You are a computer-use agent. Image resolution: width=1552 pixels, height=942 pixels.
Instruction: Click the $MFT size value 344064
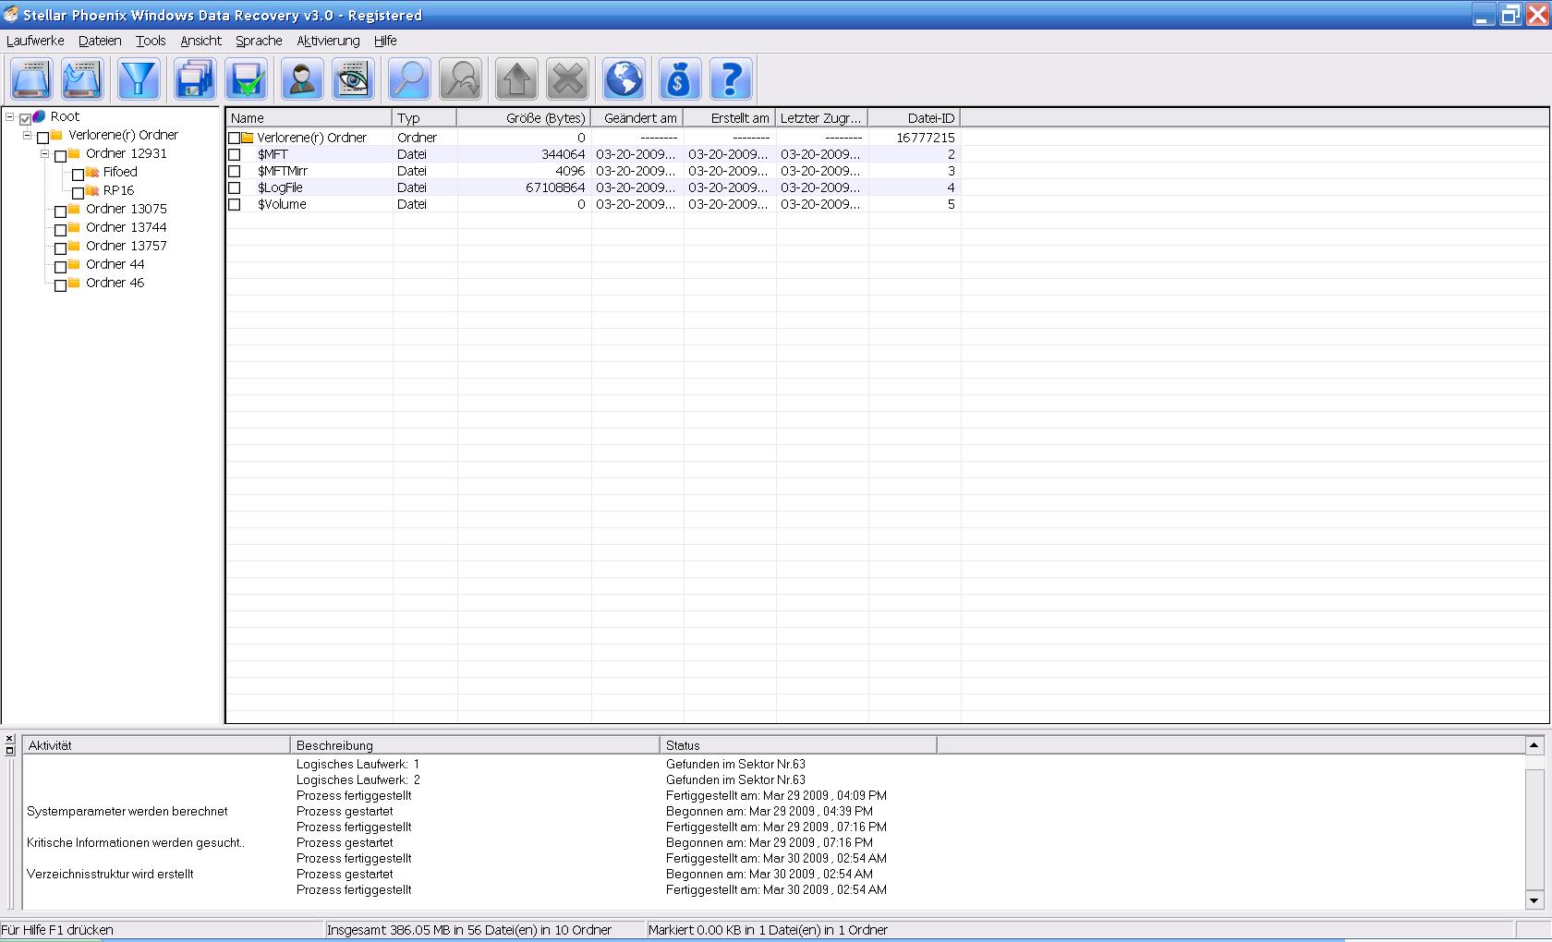pyautogui.click(x=563, y=154)
